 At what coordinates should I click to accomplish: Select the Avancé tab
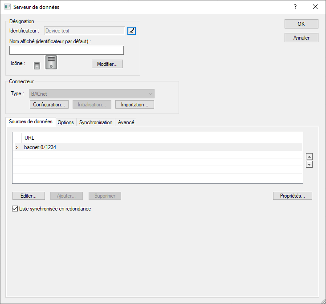(126, 122)
